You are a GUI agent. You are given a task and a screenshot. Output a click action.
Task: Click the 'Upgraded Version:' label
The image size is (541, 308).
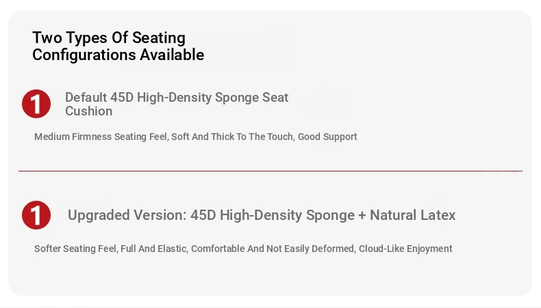point(127,216)
